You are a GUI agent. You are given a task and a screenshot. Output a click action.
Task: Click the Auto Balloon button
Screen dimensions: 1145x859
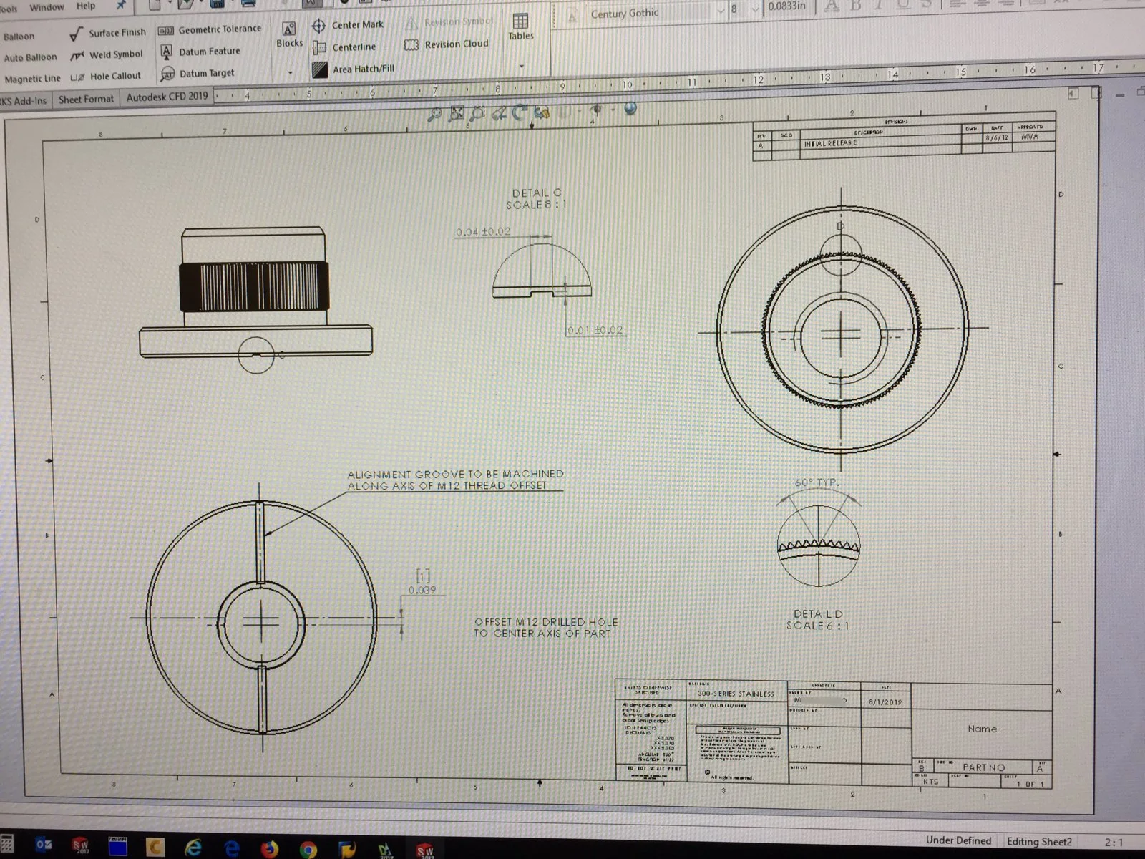29,57
